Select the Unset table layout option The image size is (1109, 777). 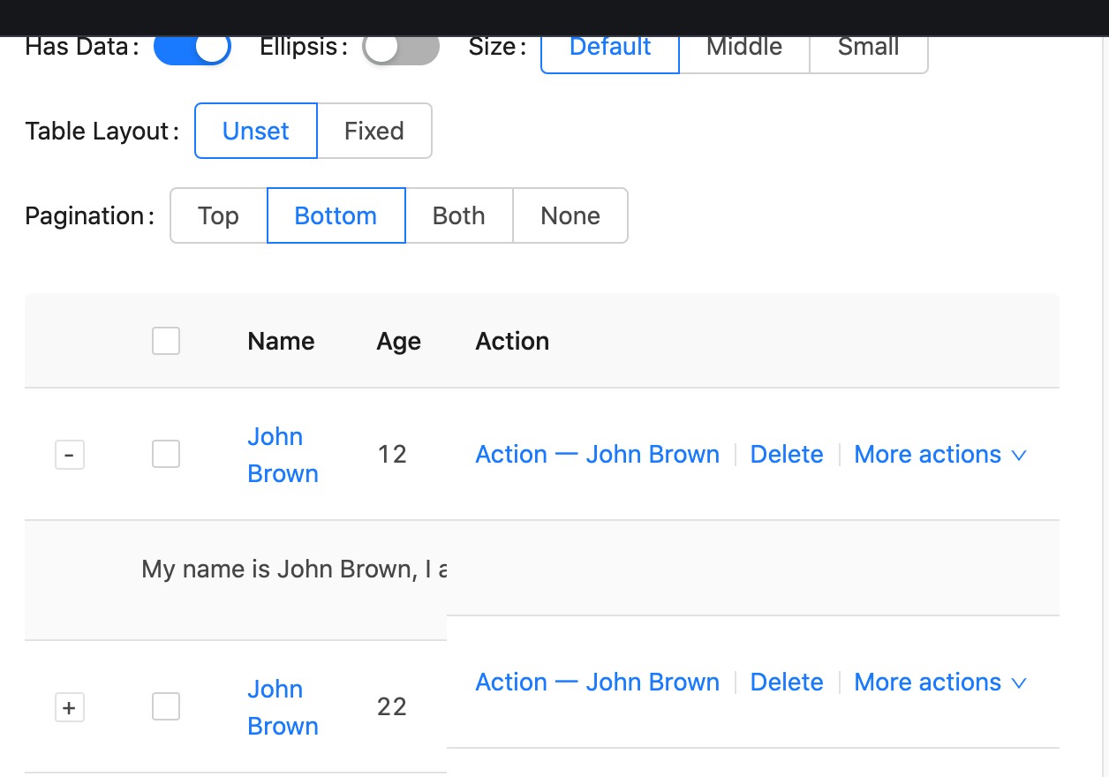tap(255, 131)
